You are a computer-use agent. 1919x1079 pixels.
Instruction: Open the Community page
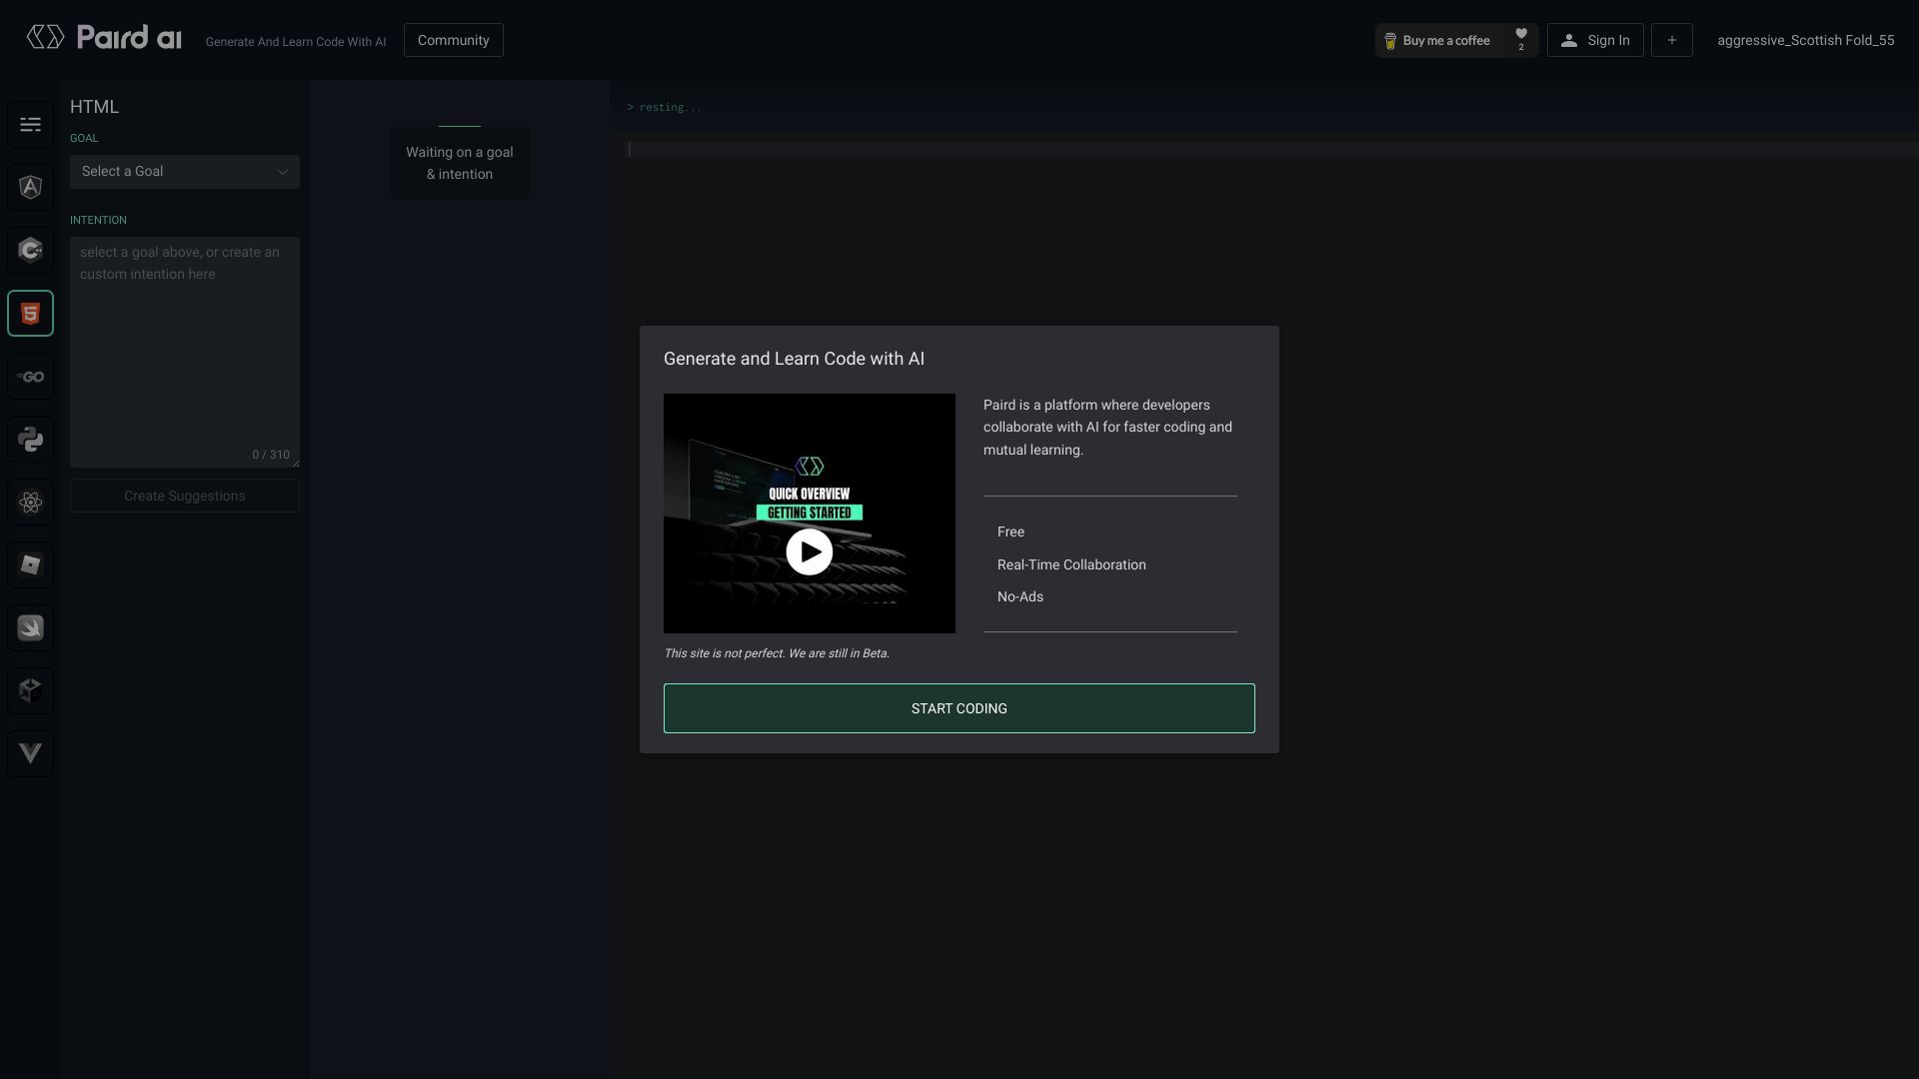point(453,40)
